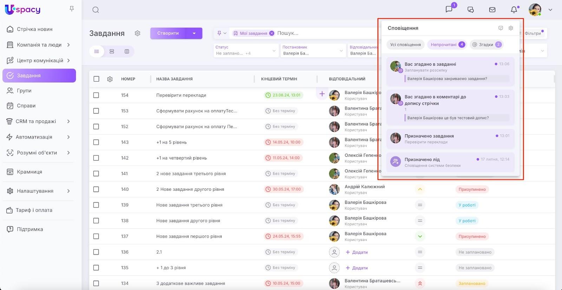Click the Створити button
The width and height of the screenshot is (562, 290).
pos(168,33)
